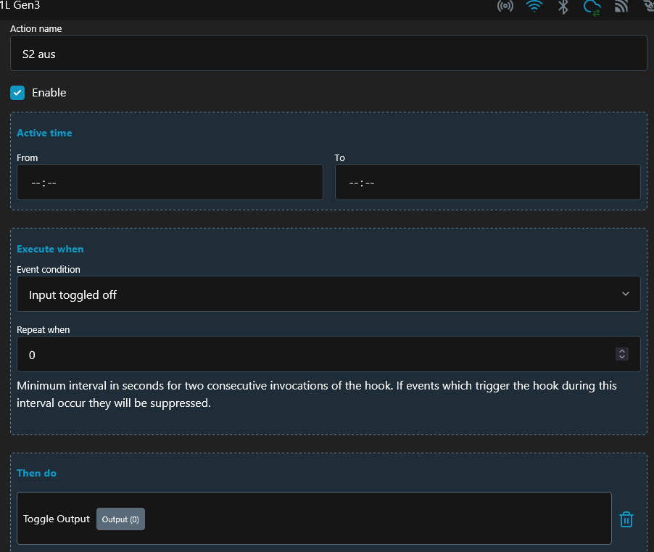Click the Repeat when stepper arrows
The image size is (654, 552).
(621, 354)
